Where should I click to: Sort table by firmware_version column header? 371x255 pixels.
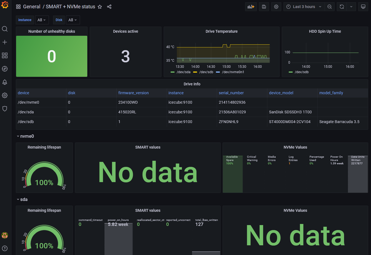[133, 93]
